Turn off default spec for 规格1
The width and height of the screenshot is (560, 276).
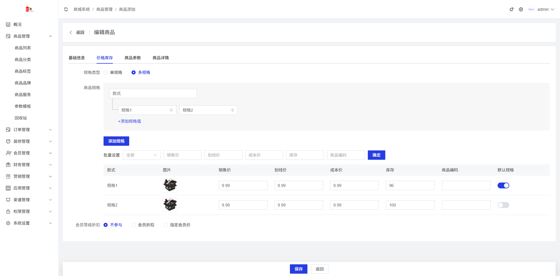[x=503, y=185]
